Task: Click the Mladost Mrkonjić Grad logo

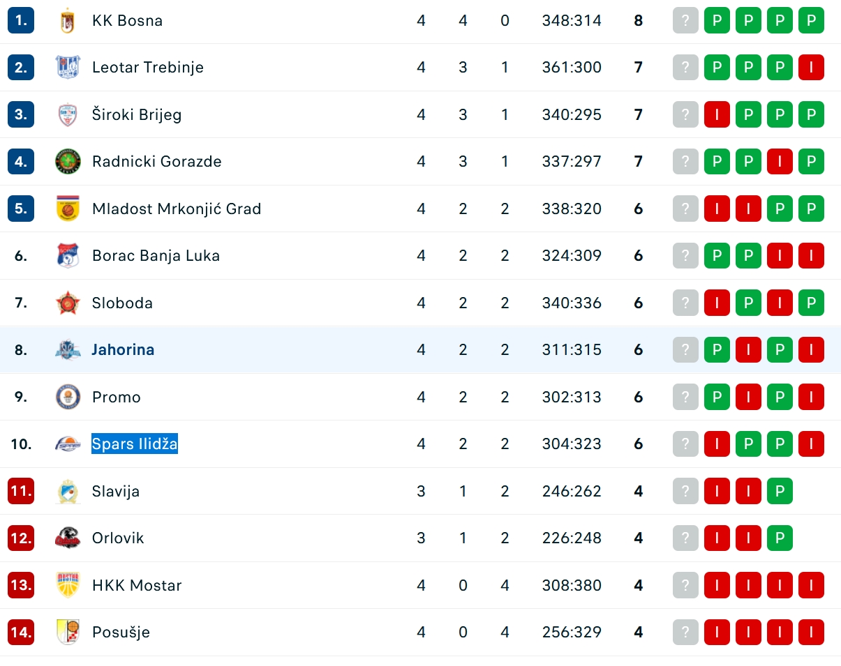Action: pyautogui.click(x=68, y=209)
